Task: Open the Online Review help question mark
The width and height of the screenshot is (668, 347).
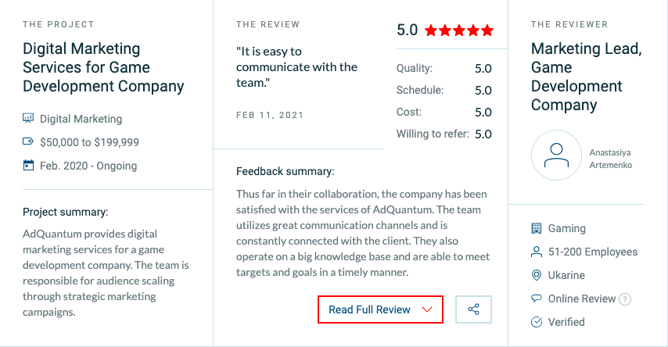Action: pos(624,299)
